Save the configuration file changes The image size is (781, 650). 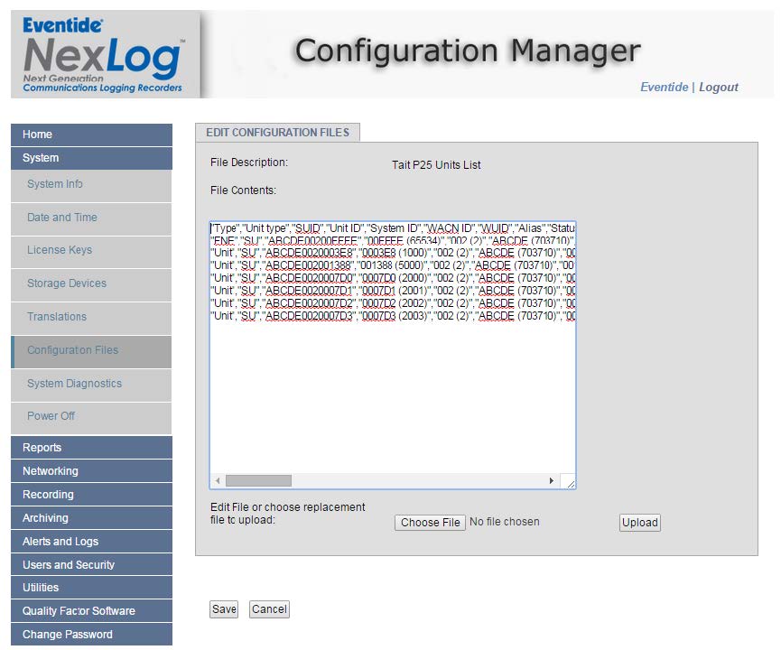point(224,609)
